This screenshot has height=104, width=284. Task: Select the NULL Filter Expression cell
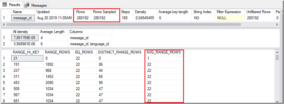[230, 18]
